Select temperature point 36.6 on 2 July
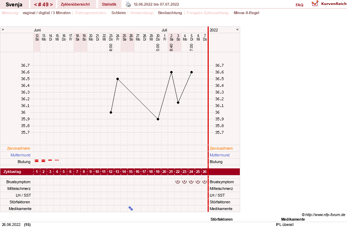Screen dimensions: 347x233 coord(171,72)
